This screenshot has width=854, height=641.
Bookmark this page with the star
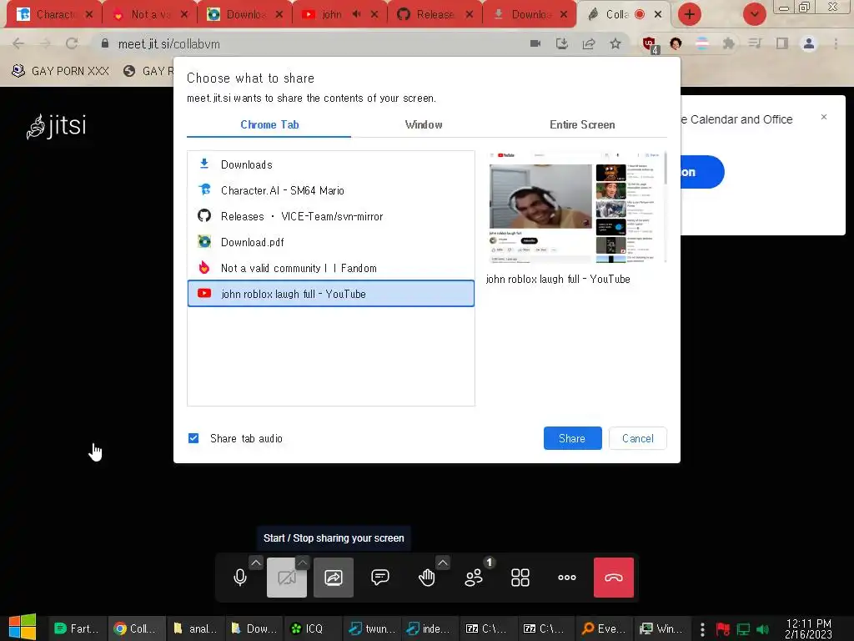615,43
